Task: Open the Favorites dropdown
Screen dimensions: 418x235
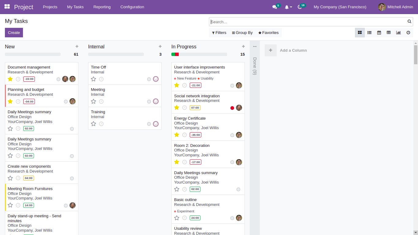Action: click(x=268, y=32)
